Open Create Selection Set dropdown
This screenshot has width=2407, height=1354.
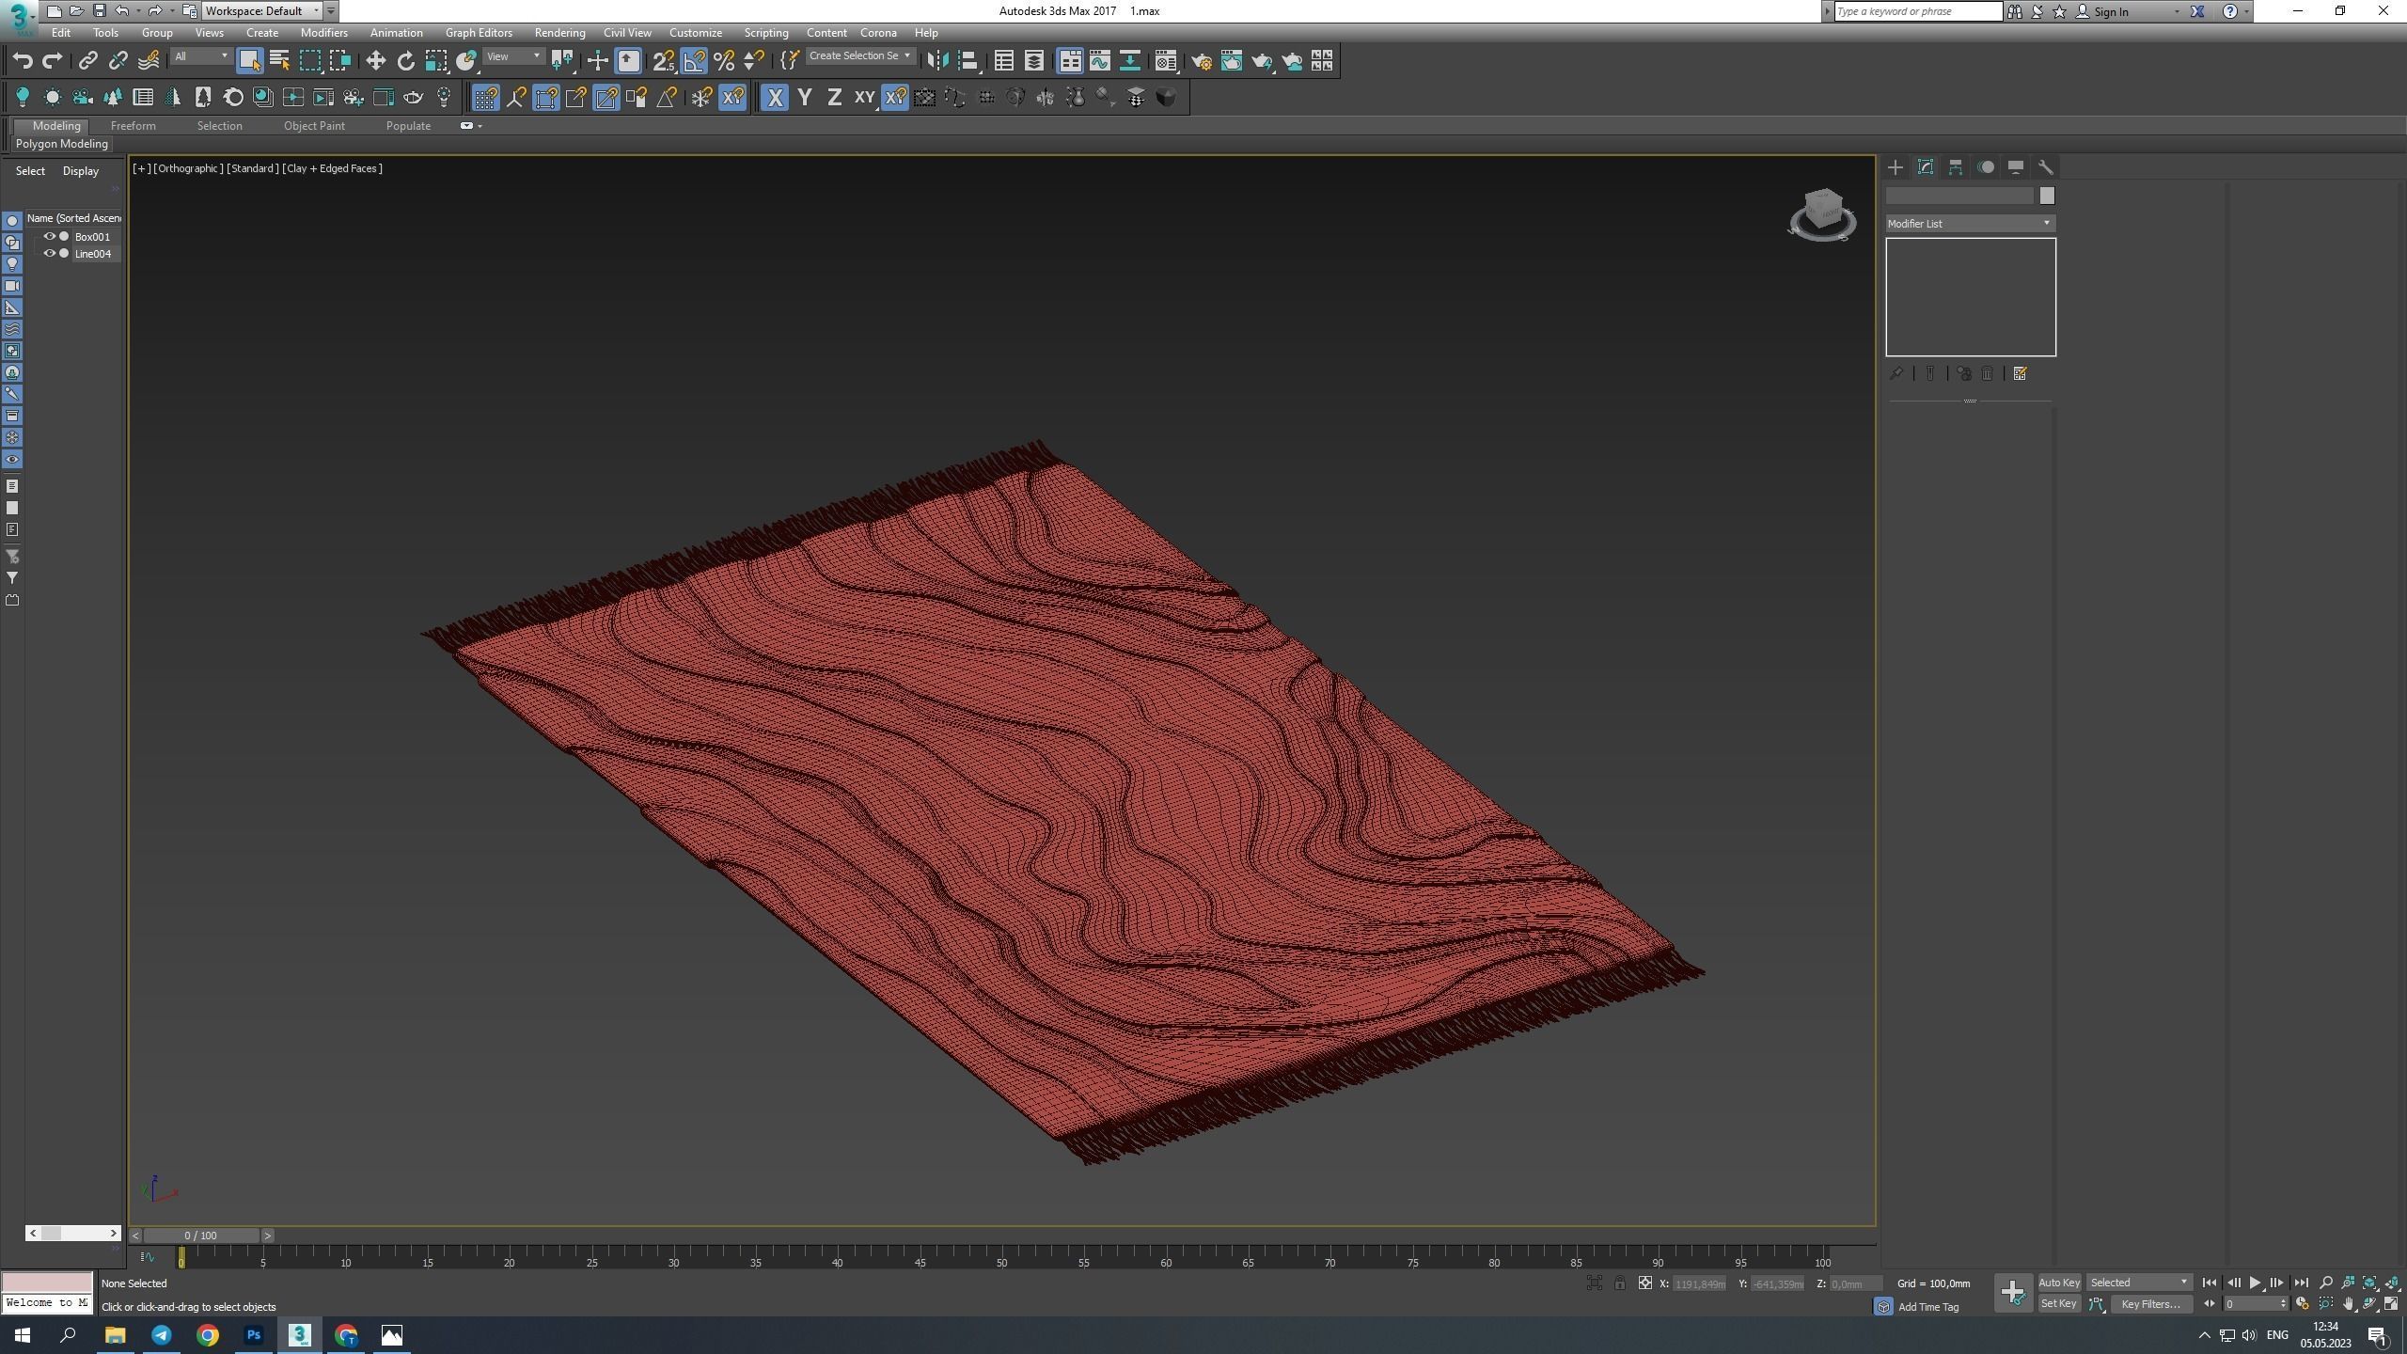coord(859,56)
